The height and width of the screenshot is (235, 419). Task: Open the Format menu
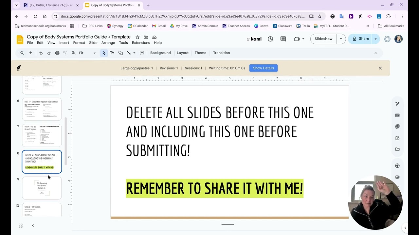tap(79, 43)
